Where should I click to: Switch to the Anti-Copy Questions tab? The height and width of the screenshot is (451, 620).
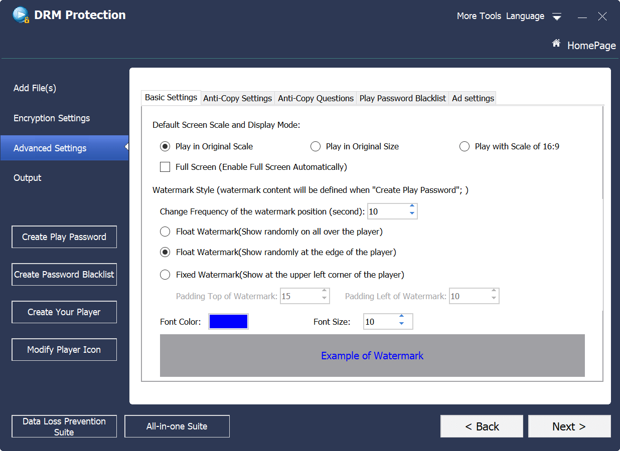316,98
